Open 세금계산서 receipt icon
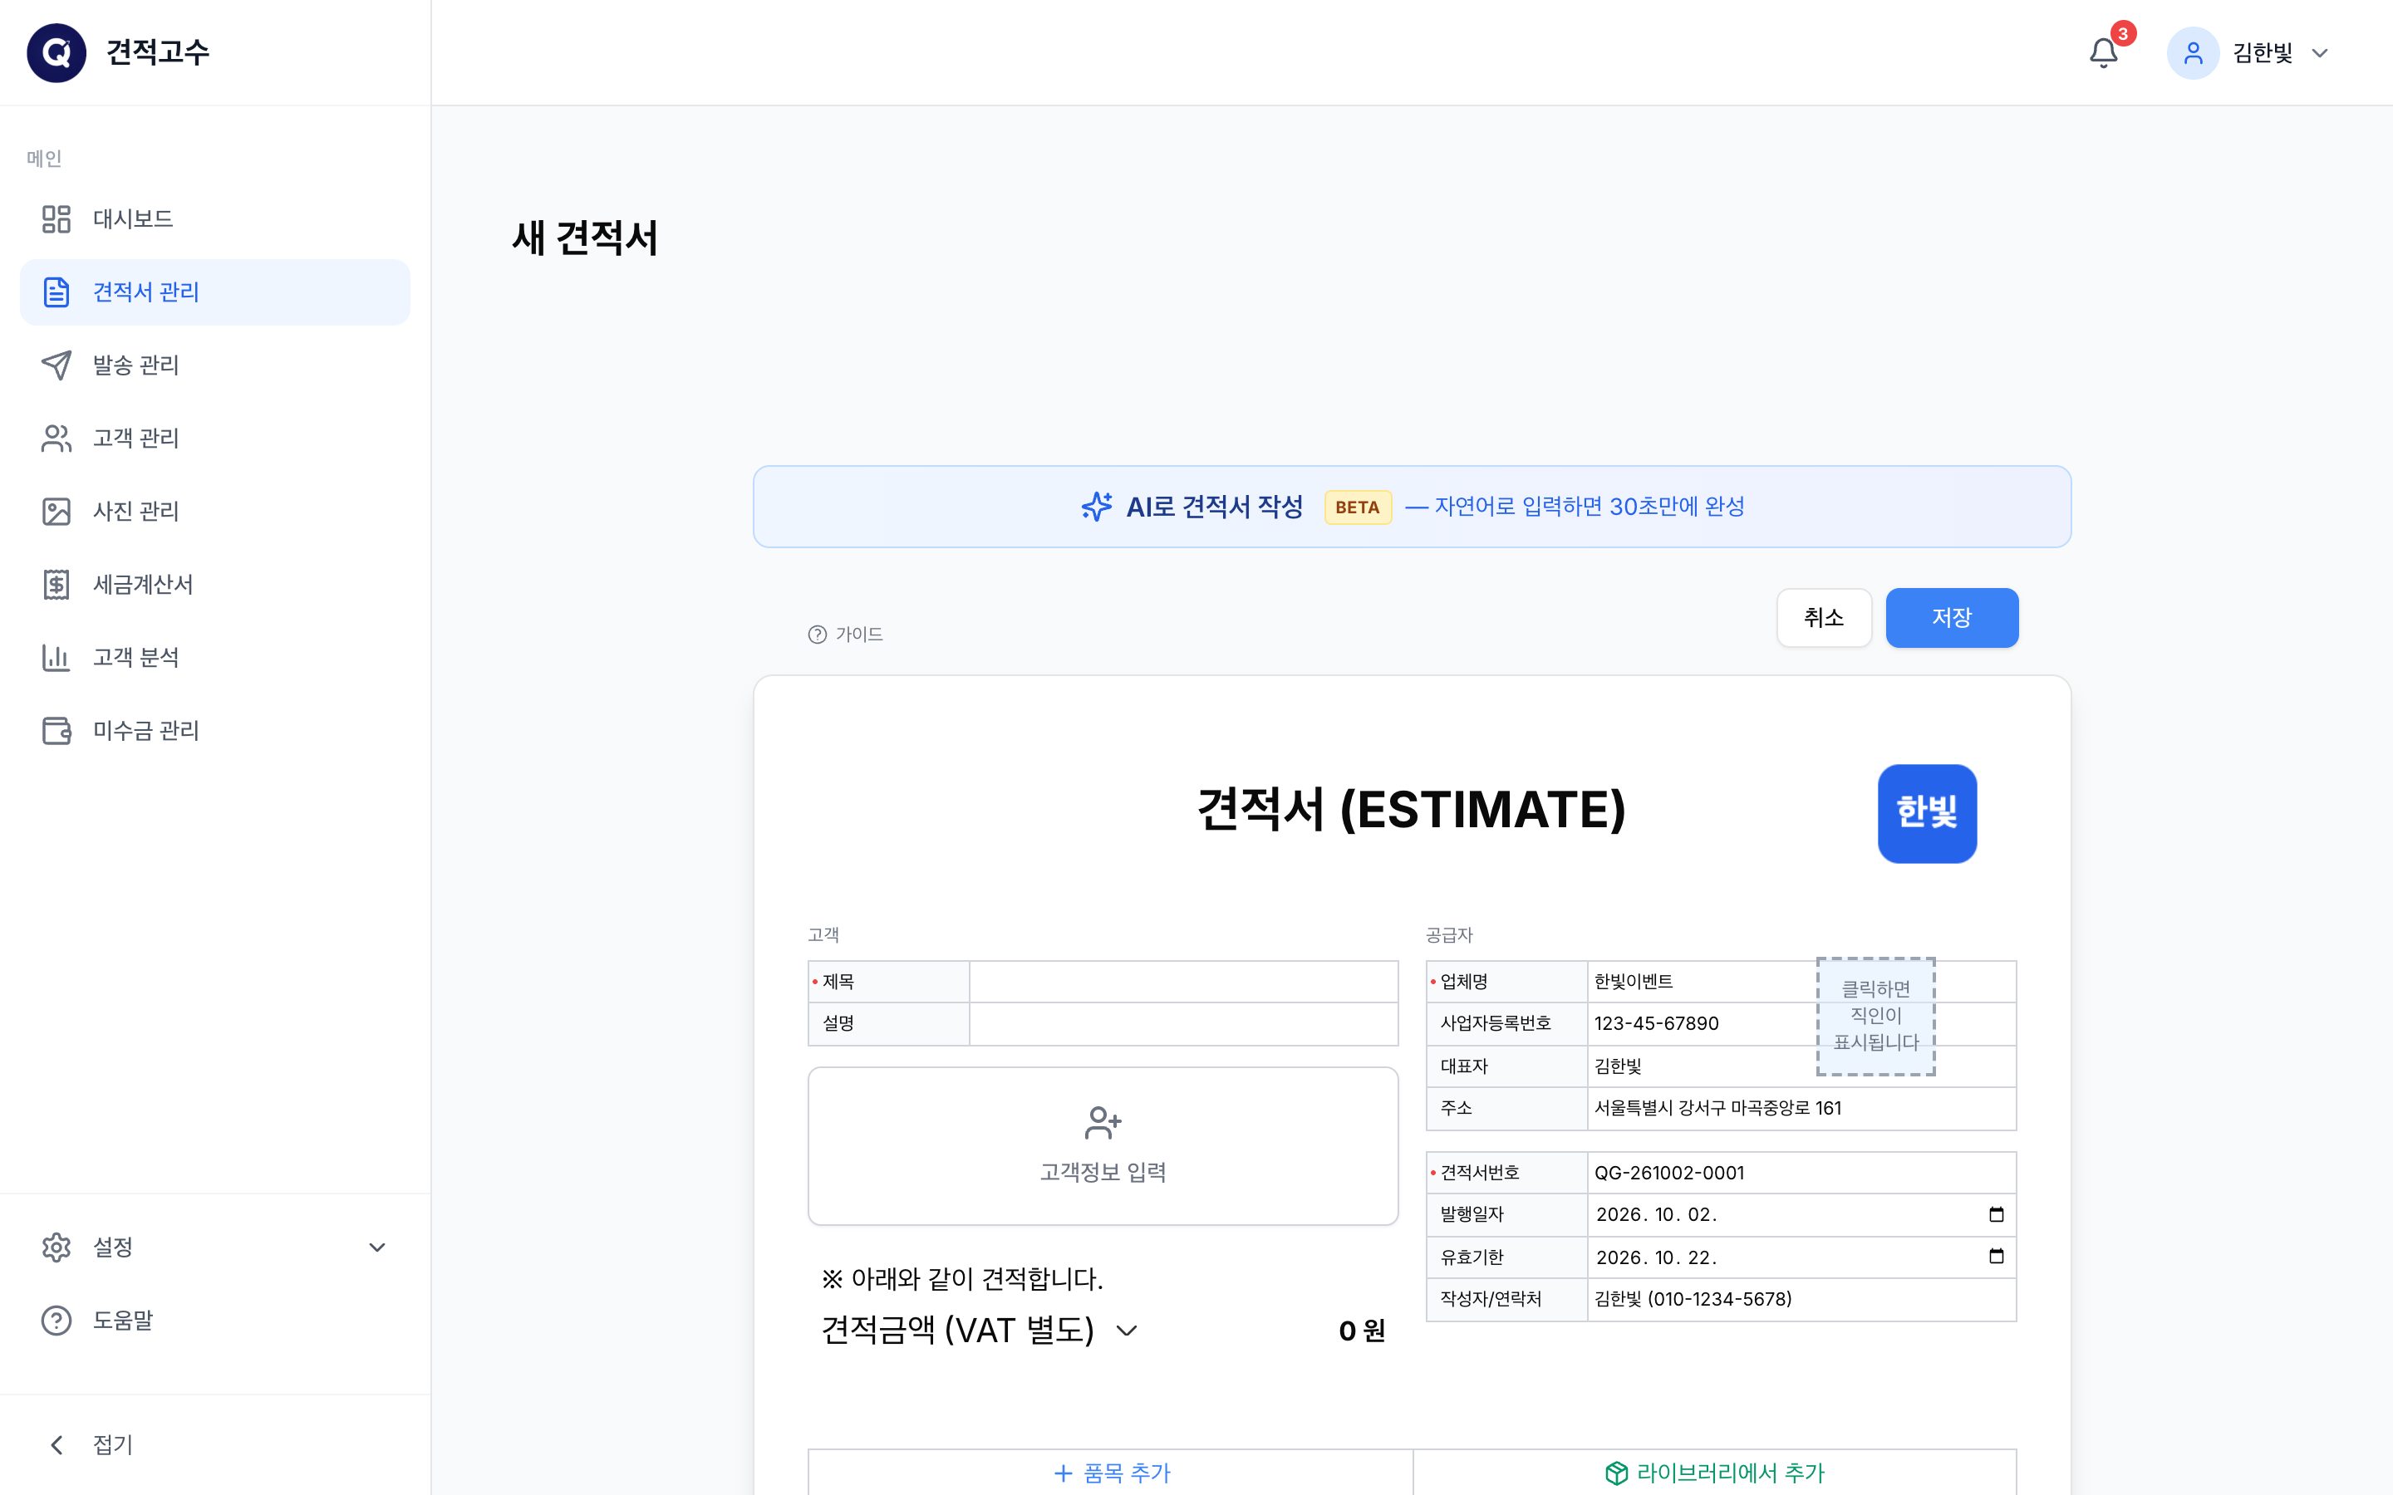This screenshot has height=1495, width=2393. tap(57, 585)
